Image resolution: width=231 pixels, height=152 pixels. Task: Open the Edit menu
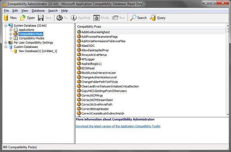[15, 11]
